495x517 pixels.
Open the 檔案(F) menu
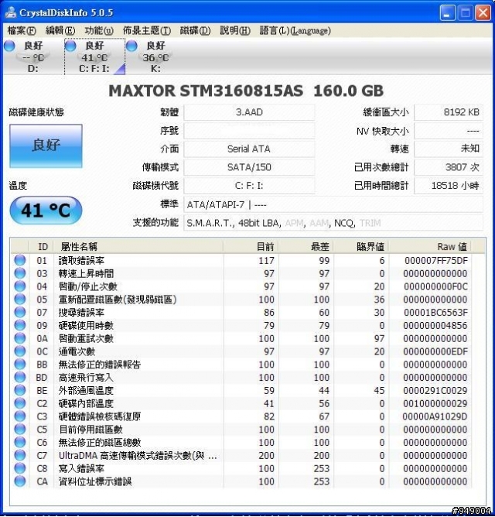pyautogui.click(x=22, y=31)
